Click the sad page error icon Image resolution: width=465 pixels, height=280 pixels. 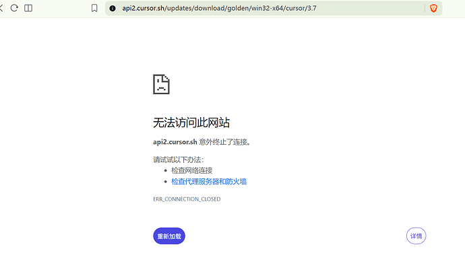(x=161, y=84)
